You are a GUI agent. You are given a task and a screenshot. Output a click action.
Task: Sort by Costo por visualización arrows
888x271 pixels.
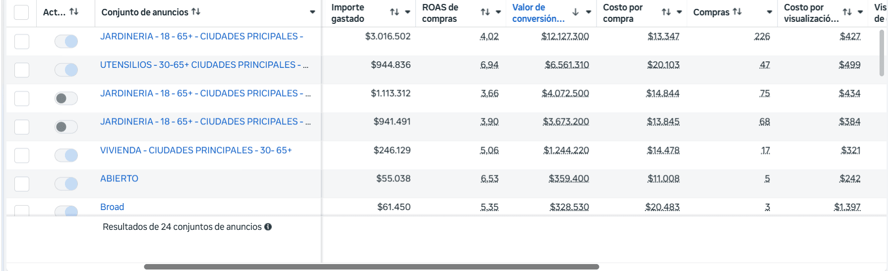click(847, 12)
